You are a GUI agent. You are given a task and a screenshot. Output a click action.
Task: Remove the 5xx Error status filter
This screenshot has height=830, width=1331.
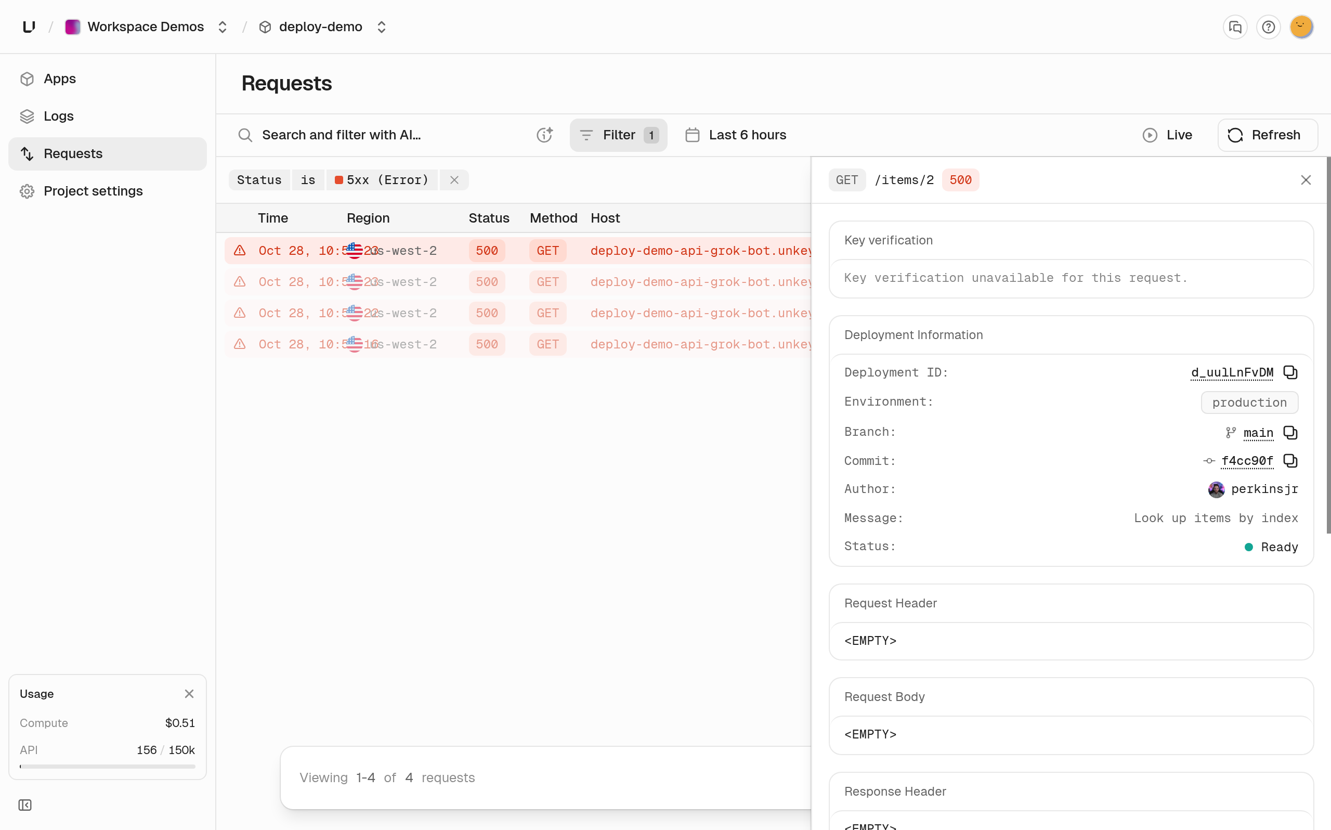454,180
